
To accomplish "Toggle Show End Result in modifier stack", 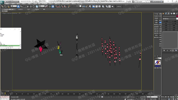I will tap(167, 51).
